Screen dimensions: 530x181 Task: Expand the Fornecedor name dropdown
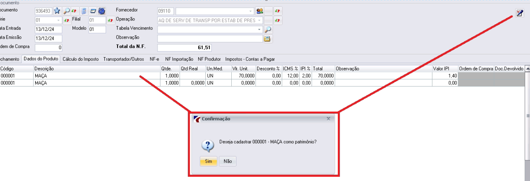pyautogui.click(x=251, y=11)
